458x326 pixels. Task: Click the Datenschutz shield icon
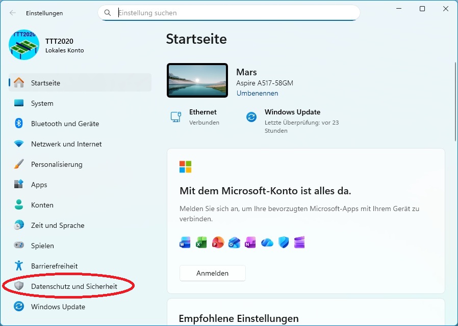[x=19, y=286]
